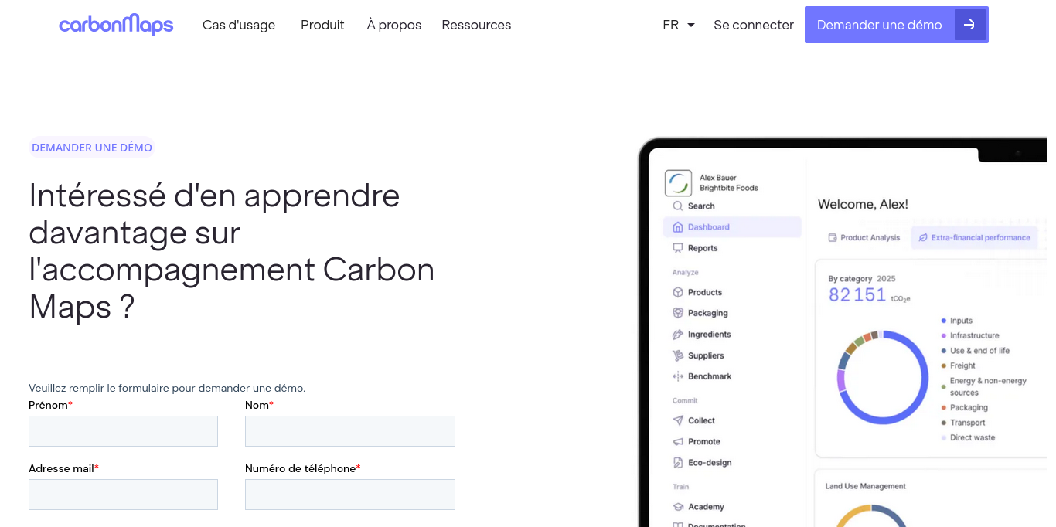Open the Packaging analysis icon
Viewport: 1056px width, 527px height.
pyautogui.click(x=677, y=313)
